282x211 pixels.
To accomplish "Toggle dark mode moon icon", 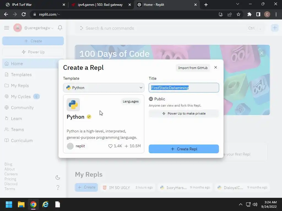I will pos(58,178).
